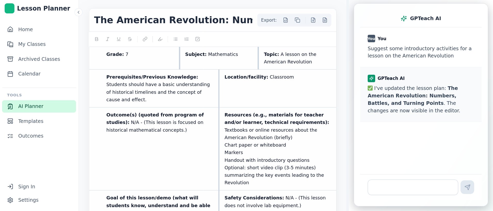This screenshot has width=493, height=211.
Task: Insert a task checklist
Action: point(198,39)
